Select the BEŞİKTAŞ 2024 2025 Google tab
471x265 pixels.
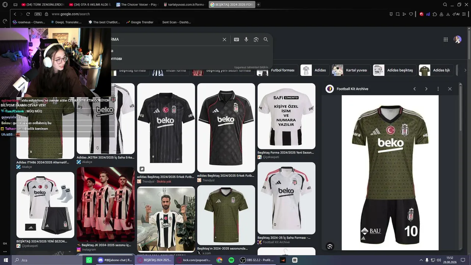[x=231, y=4]
